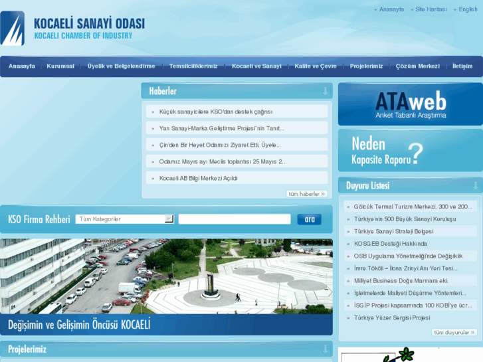Open the Temsilciliklerimiz menu
The image size is (483, 362).
pyautogui.click(x=193, y=66)
